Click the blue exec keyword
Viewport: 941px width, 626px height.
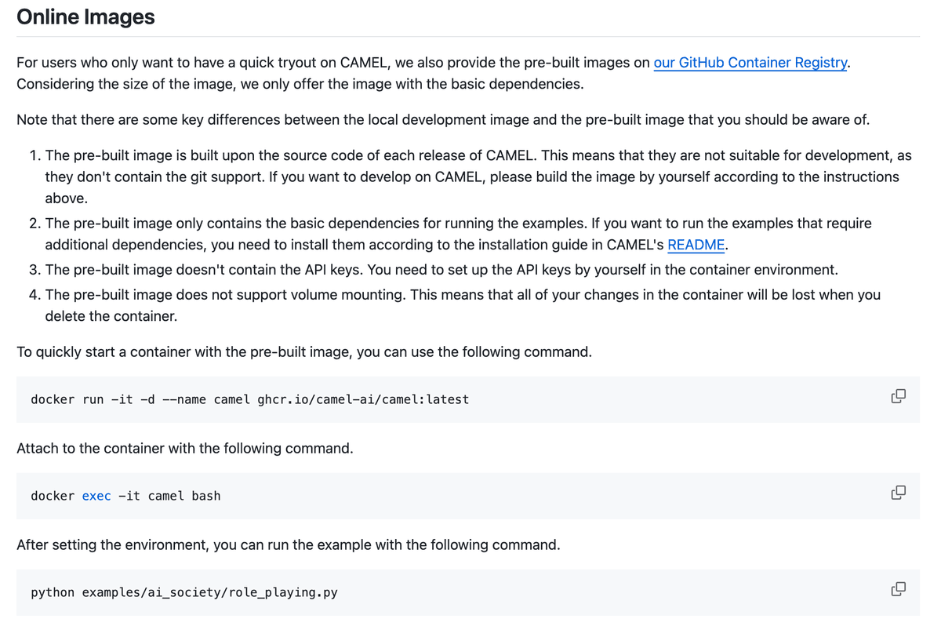[96, 496]
